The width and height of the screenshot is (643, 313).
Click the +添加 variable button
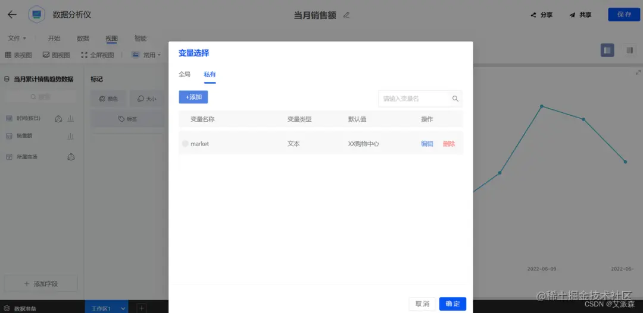pos(193,97)
